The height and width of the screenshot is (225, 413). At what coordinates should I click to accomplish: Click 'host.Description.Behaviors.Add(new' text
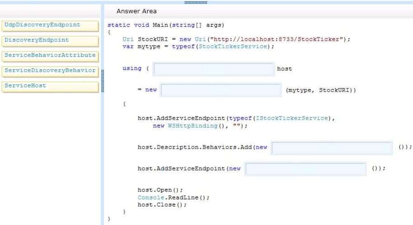202,147
